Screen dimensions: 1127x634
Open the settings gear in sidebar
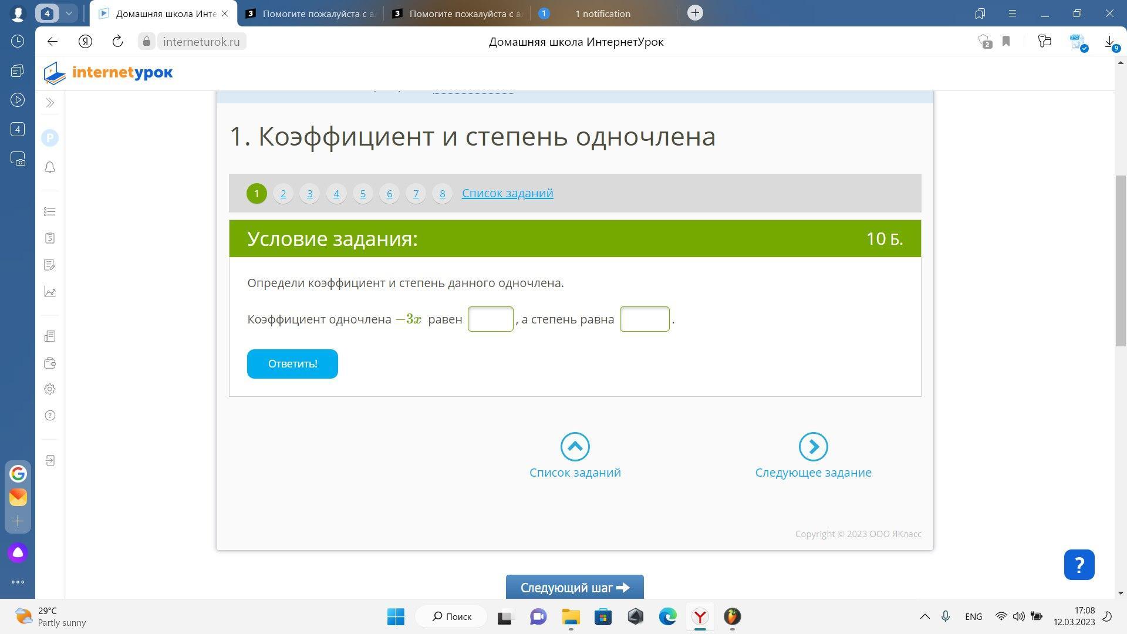[50, 389]
